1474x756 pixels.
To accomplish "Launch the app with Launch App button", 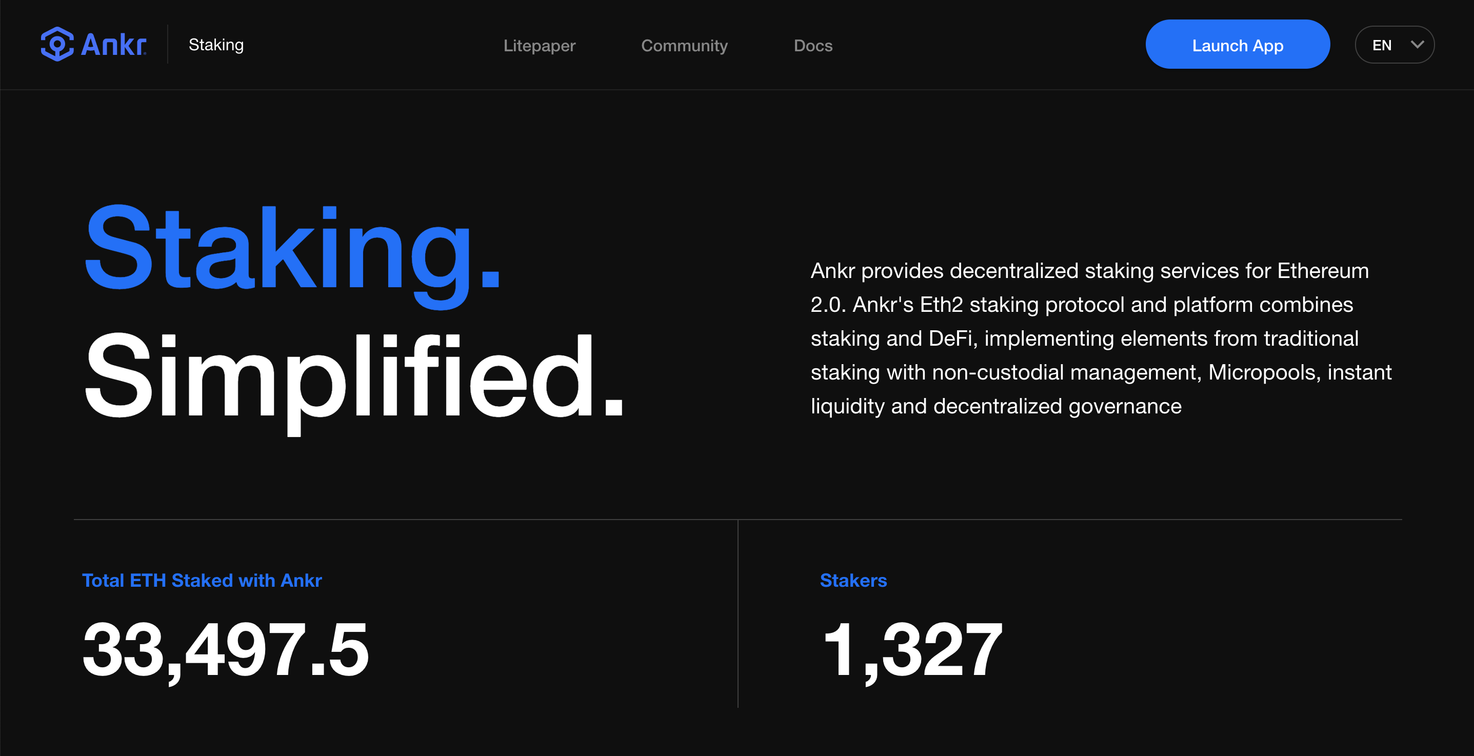I will [1237, 44].
